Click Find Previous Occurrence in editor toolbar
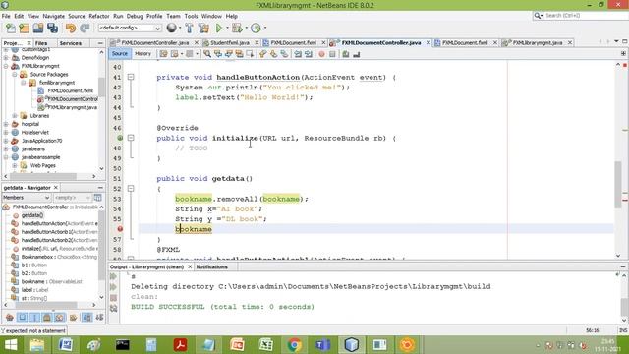The width and height of the screenshot is (629, 354). tap(218, 54)
